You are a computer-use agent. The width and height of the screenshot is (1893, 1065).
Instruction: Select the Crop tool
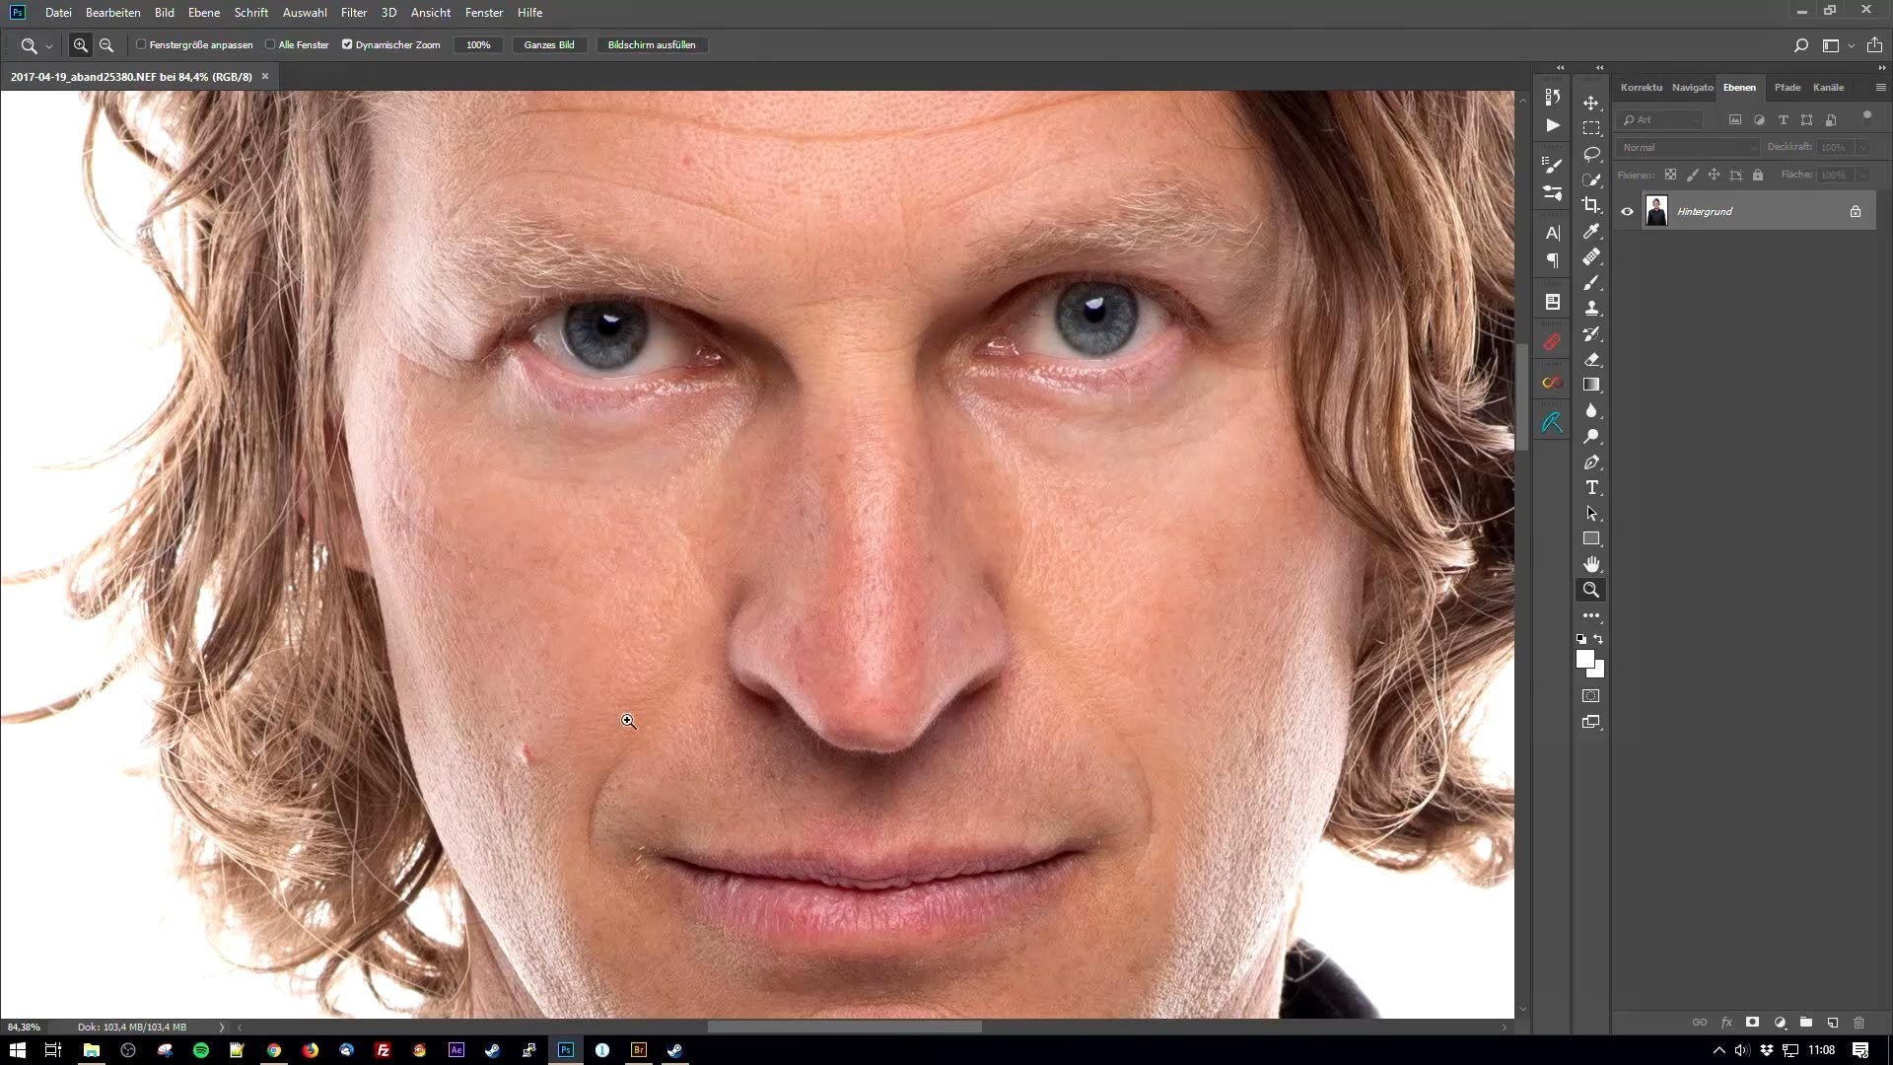tap(1591, 205)
